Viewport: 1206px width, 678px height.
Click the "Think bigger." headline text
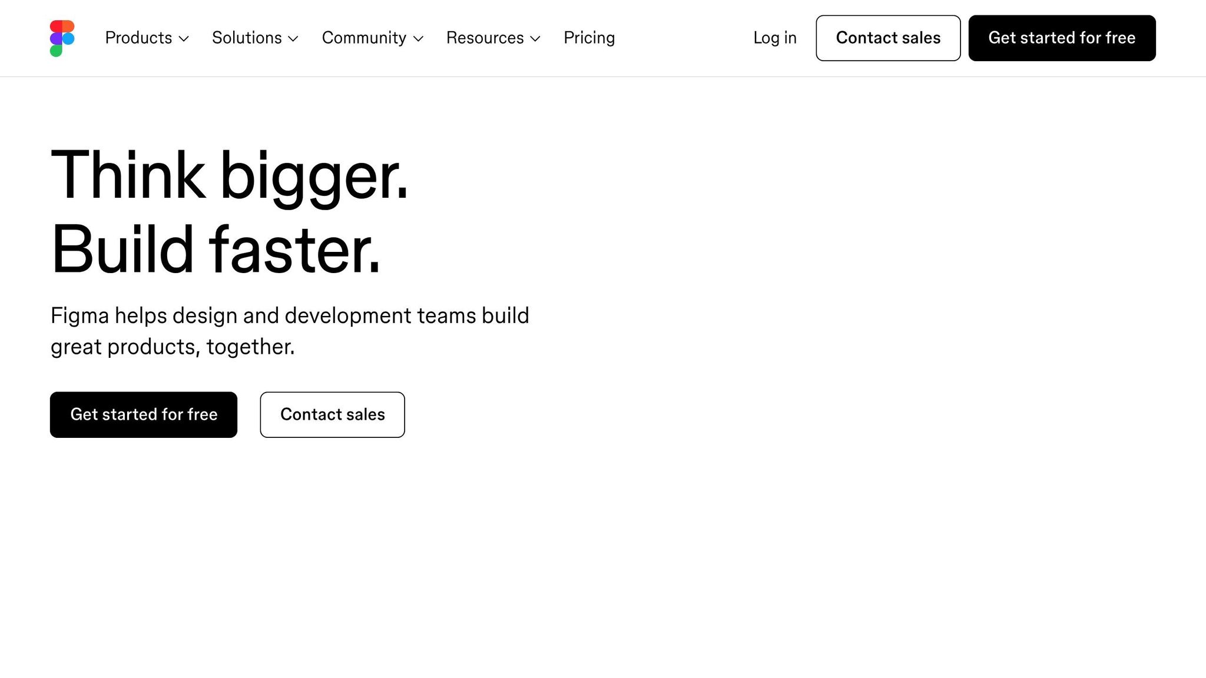point(229,175)
